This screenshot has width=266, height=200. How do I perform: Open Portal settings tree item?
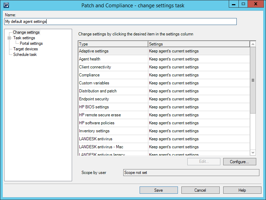pos(31,43)
